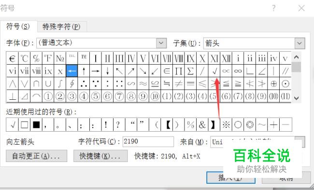Select the highlighted left arrow symbol
Viewport: 314px width, 190px height.
pos(71,71)
